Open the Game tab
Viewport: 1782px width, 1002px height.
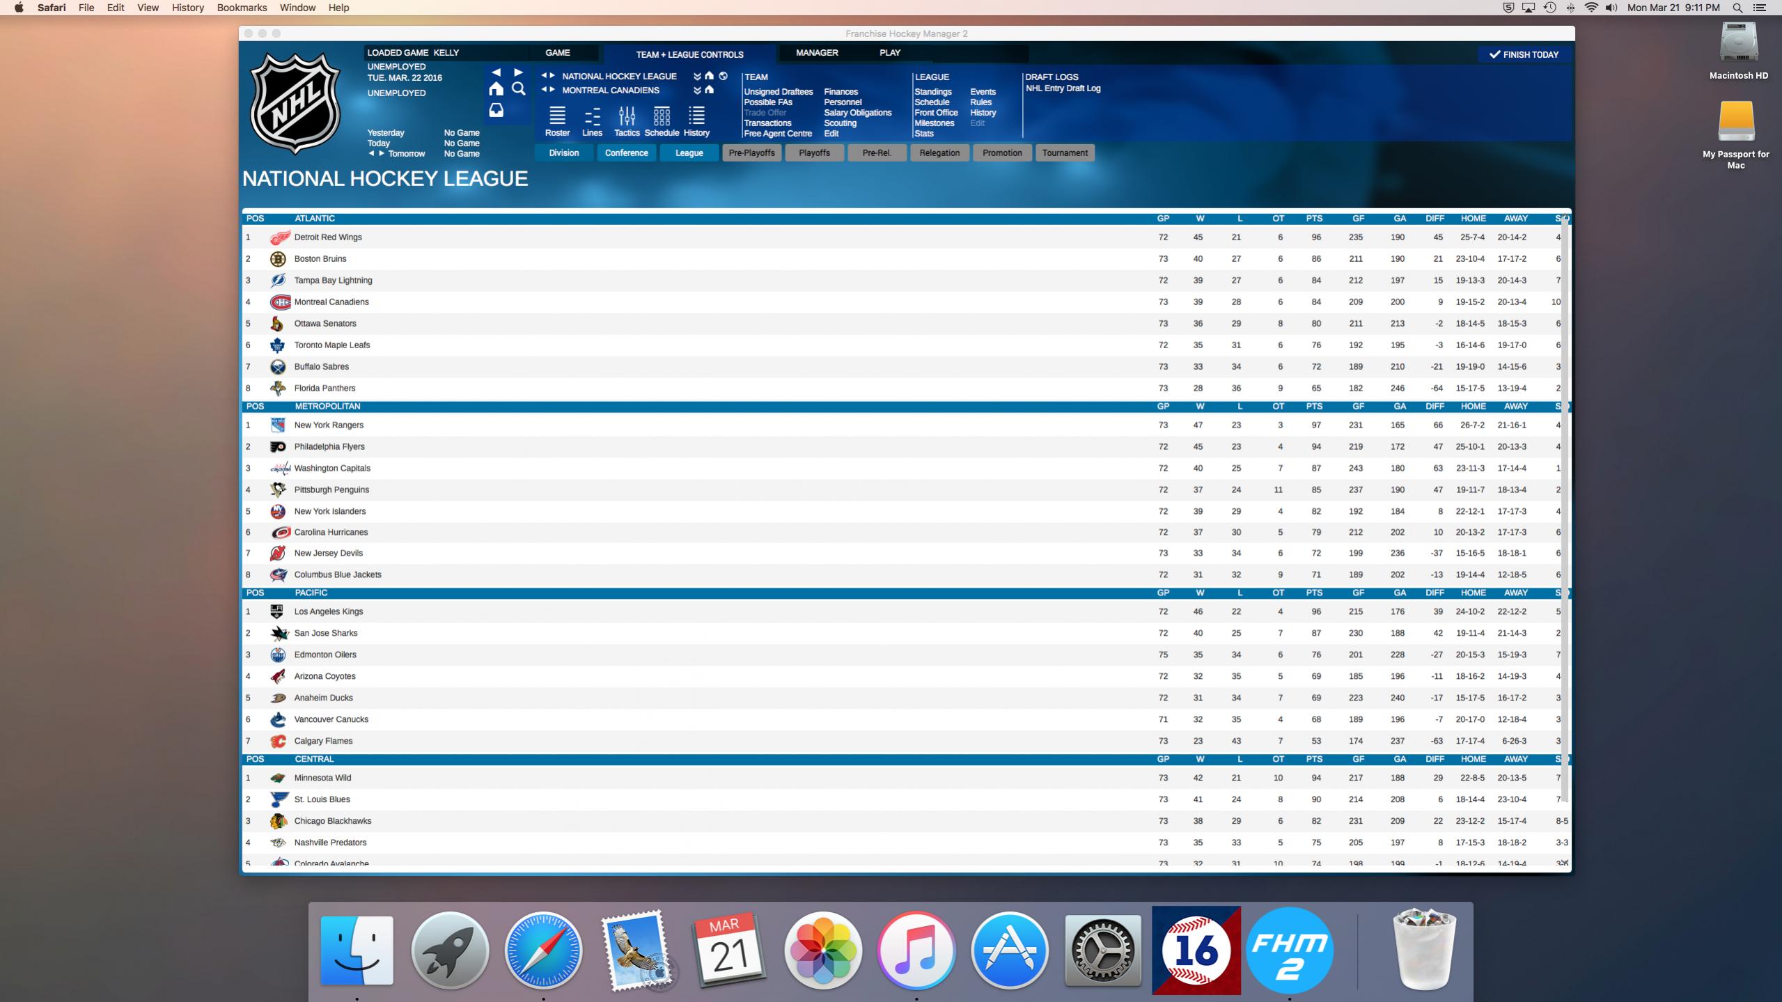point(557,53)
